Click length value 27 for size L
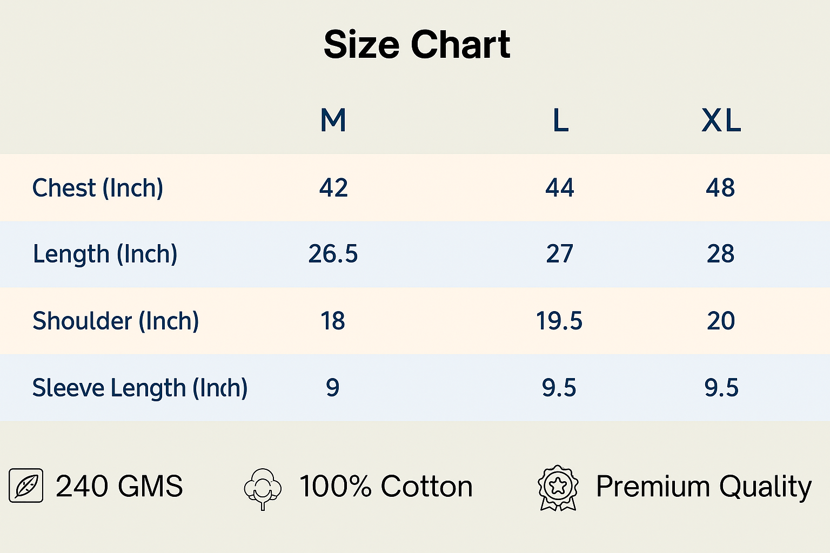830x553 pixels. pyautogui.click(x=559, y=254)
